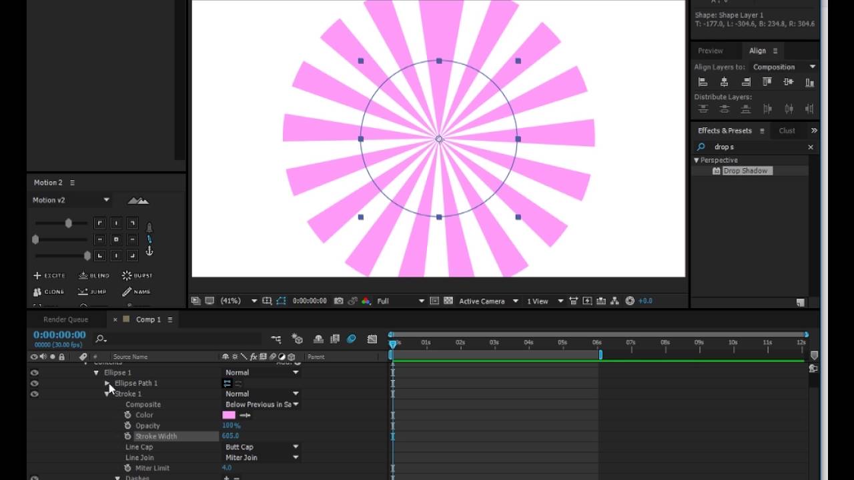Click the composition mini-flowchart icon in timeline
The height and width of the screenshot is (480, 854).
point(276,339)
